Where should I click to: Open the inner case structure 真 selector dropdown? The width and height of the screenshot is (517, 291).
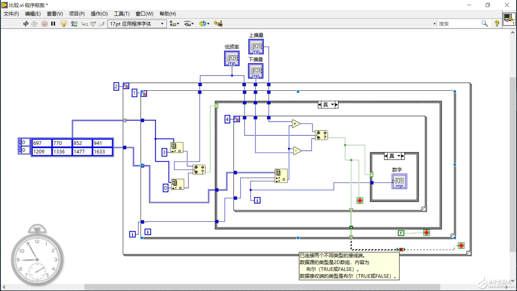[x=399, y=156]
